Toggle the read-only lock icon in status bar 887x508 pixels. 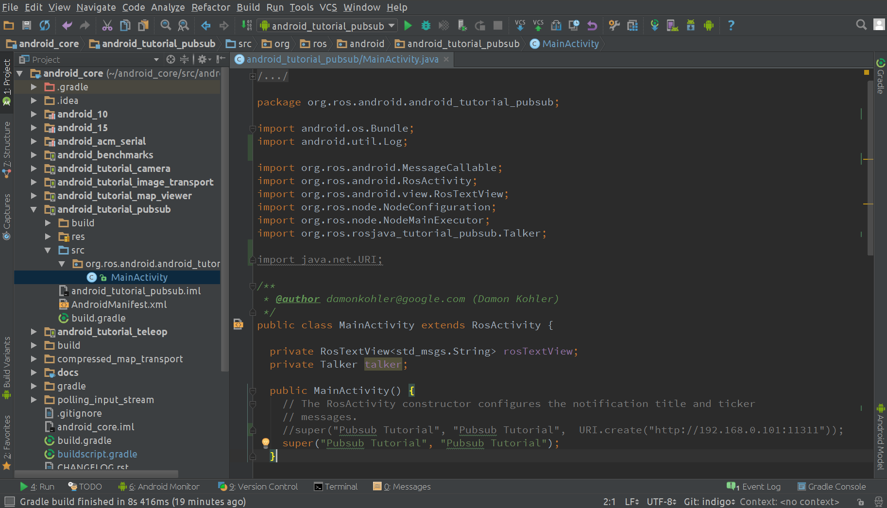point(860,502)
